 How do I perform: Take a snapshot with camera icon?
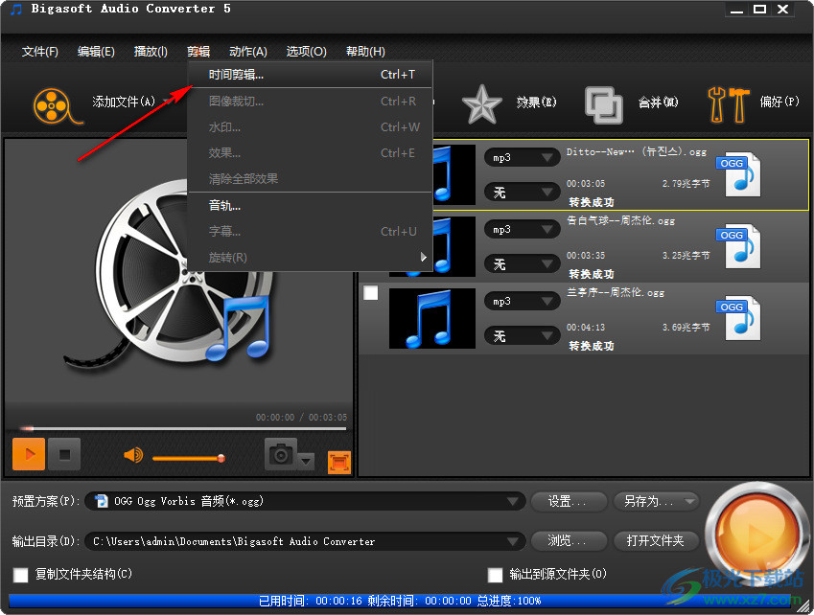click(x=281, y=454)
